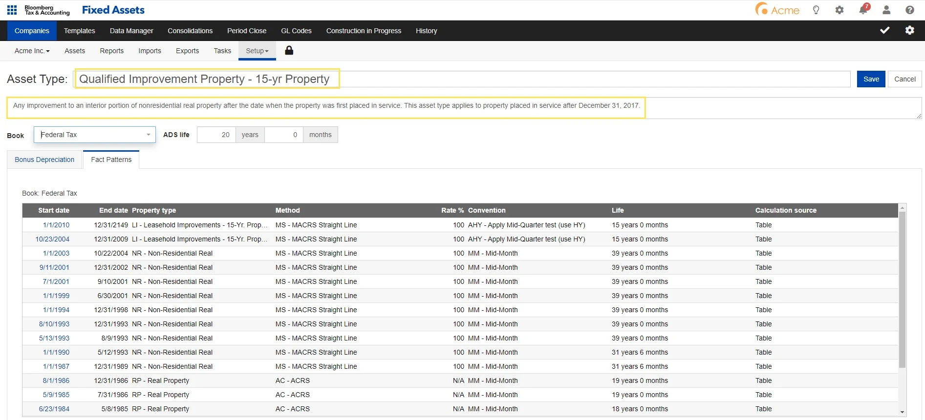Open the Book Federal Tax combo box
Viewport: 925px width, 420px height.
[95, 135]
